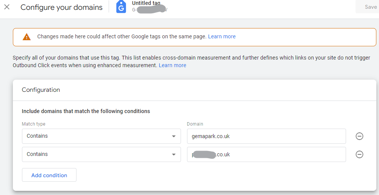Click the Include domains that match heading
Image resolution: width=379 pixels, height=195 pixels.
point(86,111)
